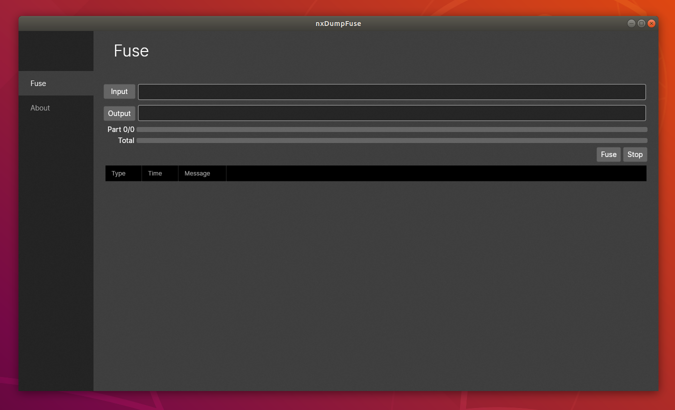
Task: Click the nxDumpFuse title bar text
Action: point(338,23)
